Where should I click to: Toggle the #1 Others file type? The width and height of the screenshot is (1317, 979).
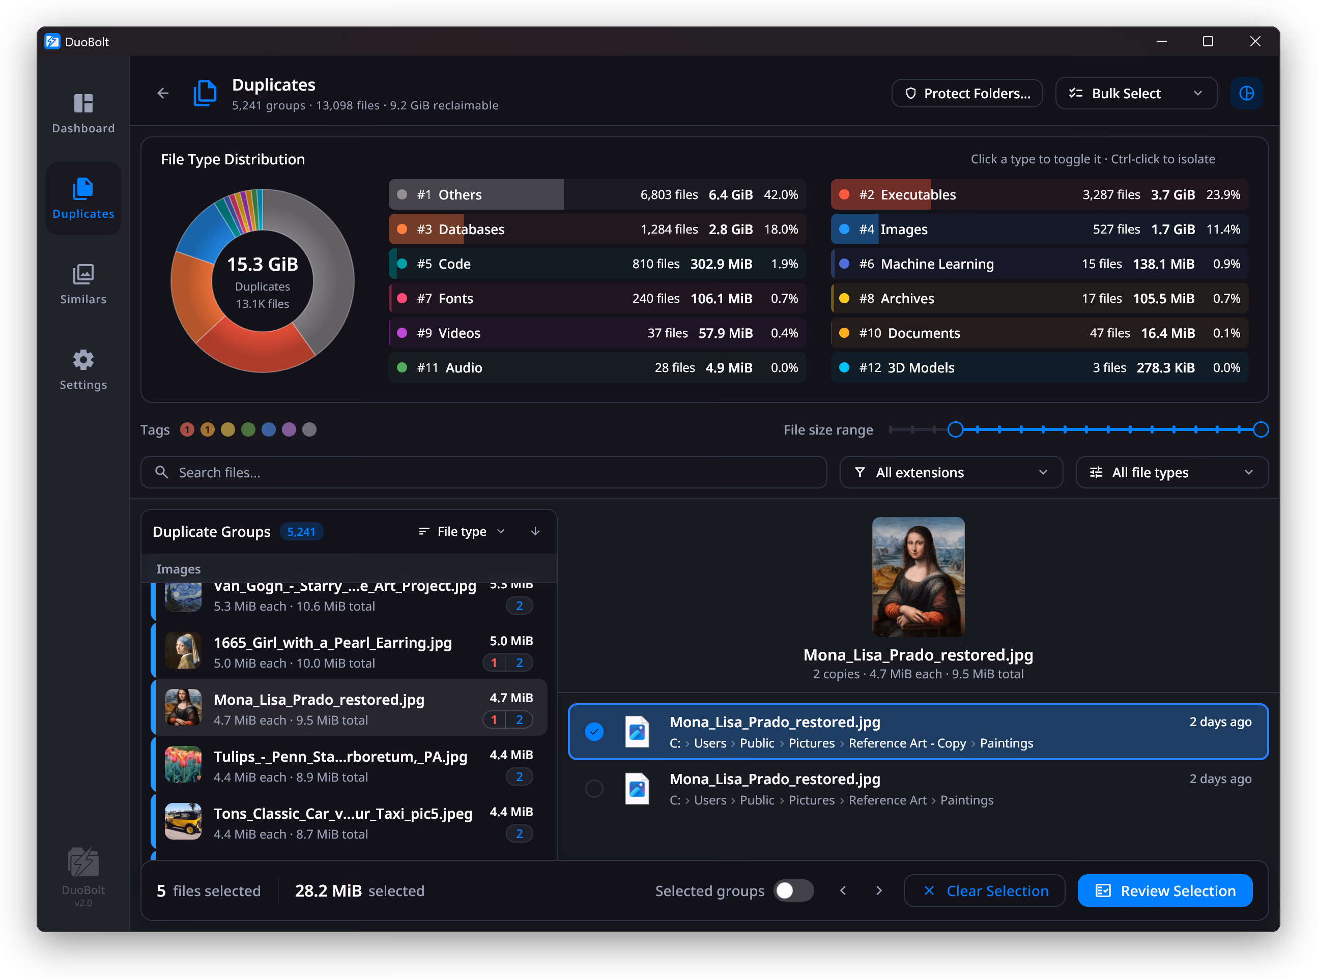[597, 195]
